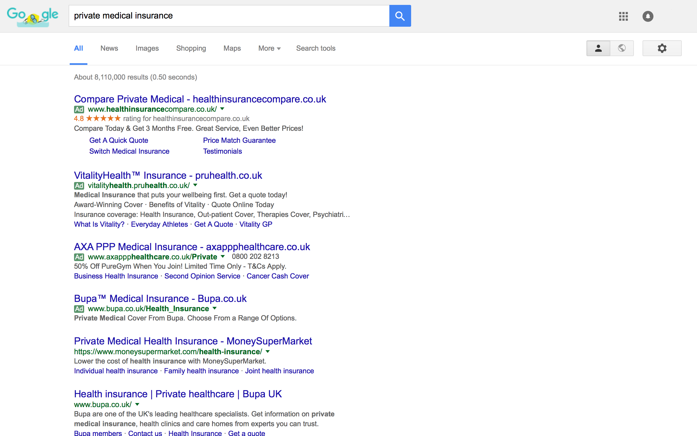Image resolution: width=697 pixels, height=436 pixels.
Task: Expand moneysupermarket.com URL dropdown arrow
Action: (268, 352)
